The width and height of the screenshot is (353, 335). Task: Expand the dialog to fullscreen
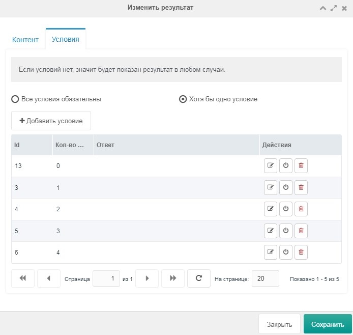point(334,8)
